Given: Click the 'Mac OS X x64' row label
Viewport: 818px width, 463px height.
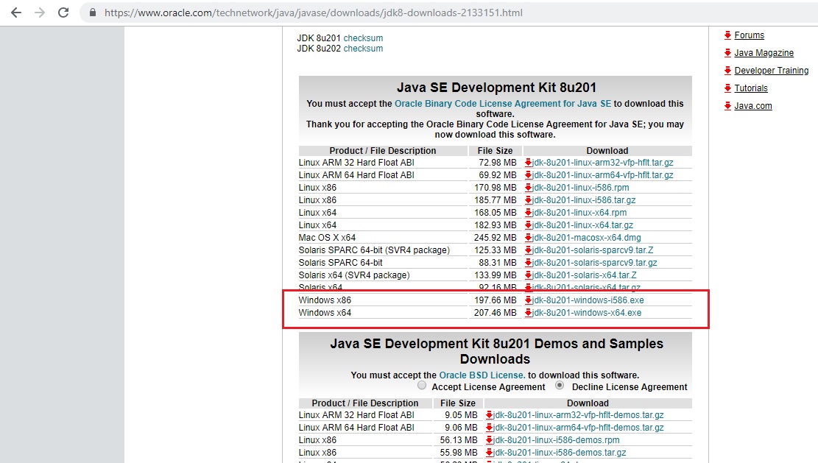Looking at the screenshot, I should coord(327,238).
